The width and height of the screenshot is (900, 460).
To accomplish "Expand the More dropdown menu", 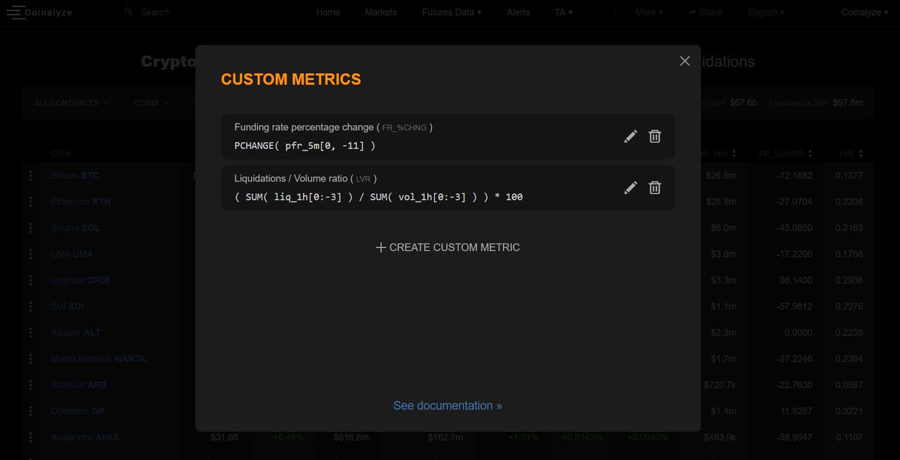I will (x=649, y=12).
